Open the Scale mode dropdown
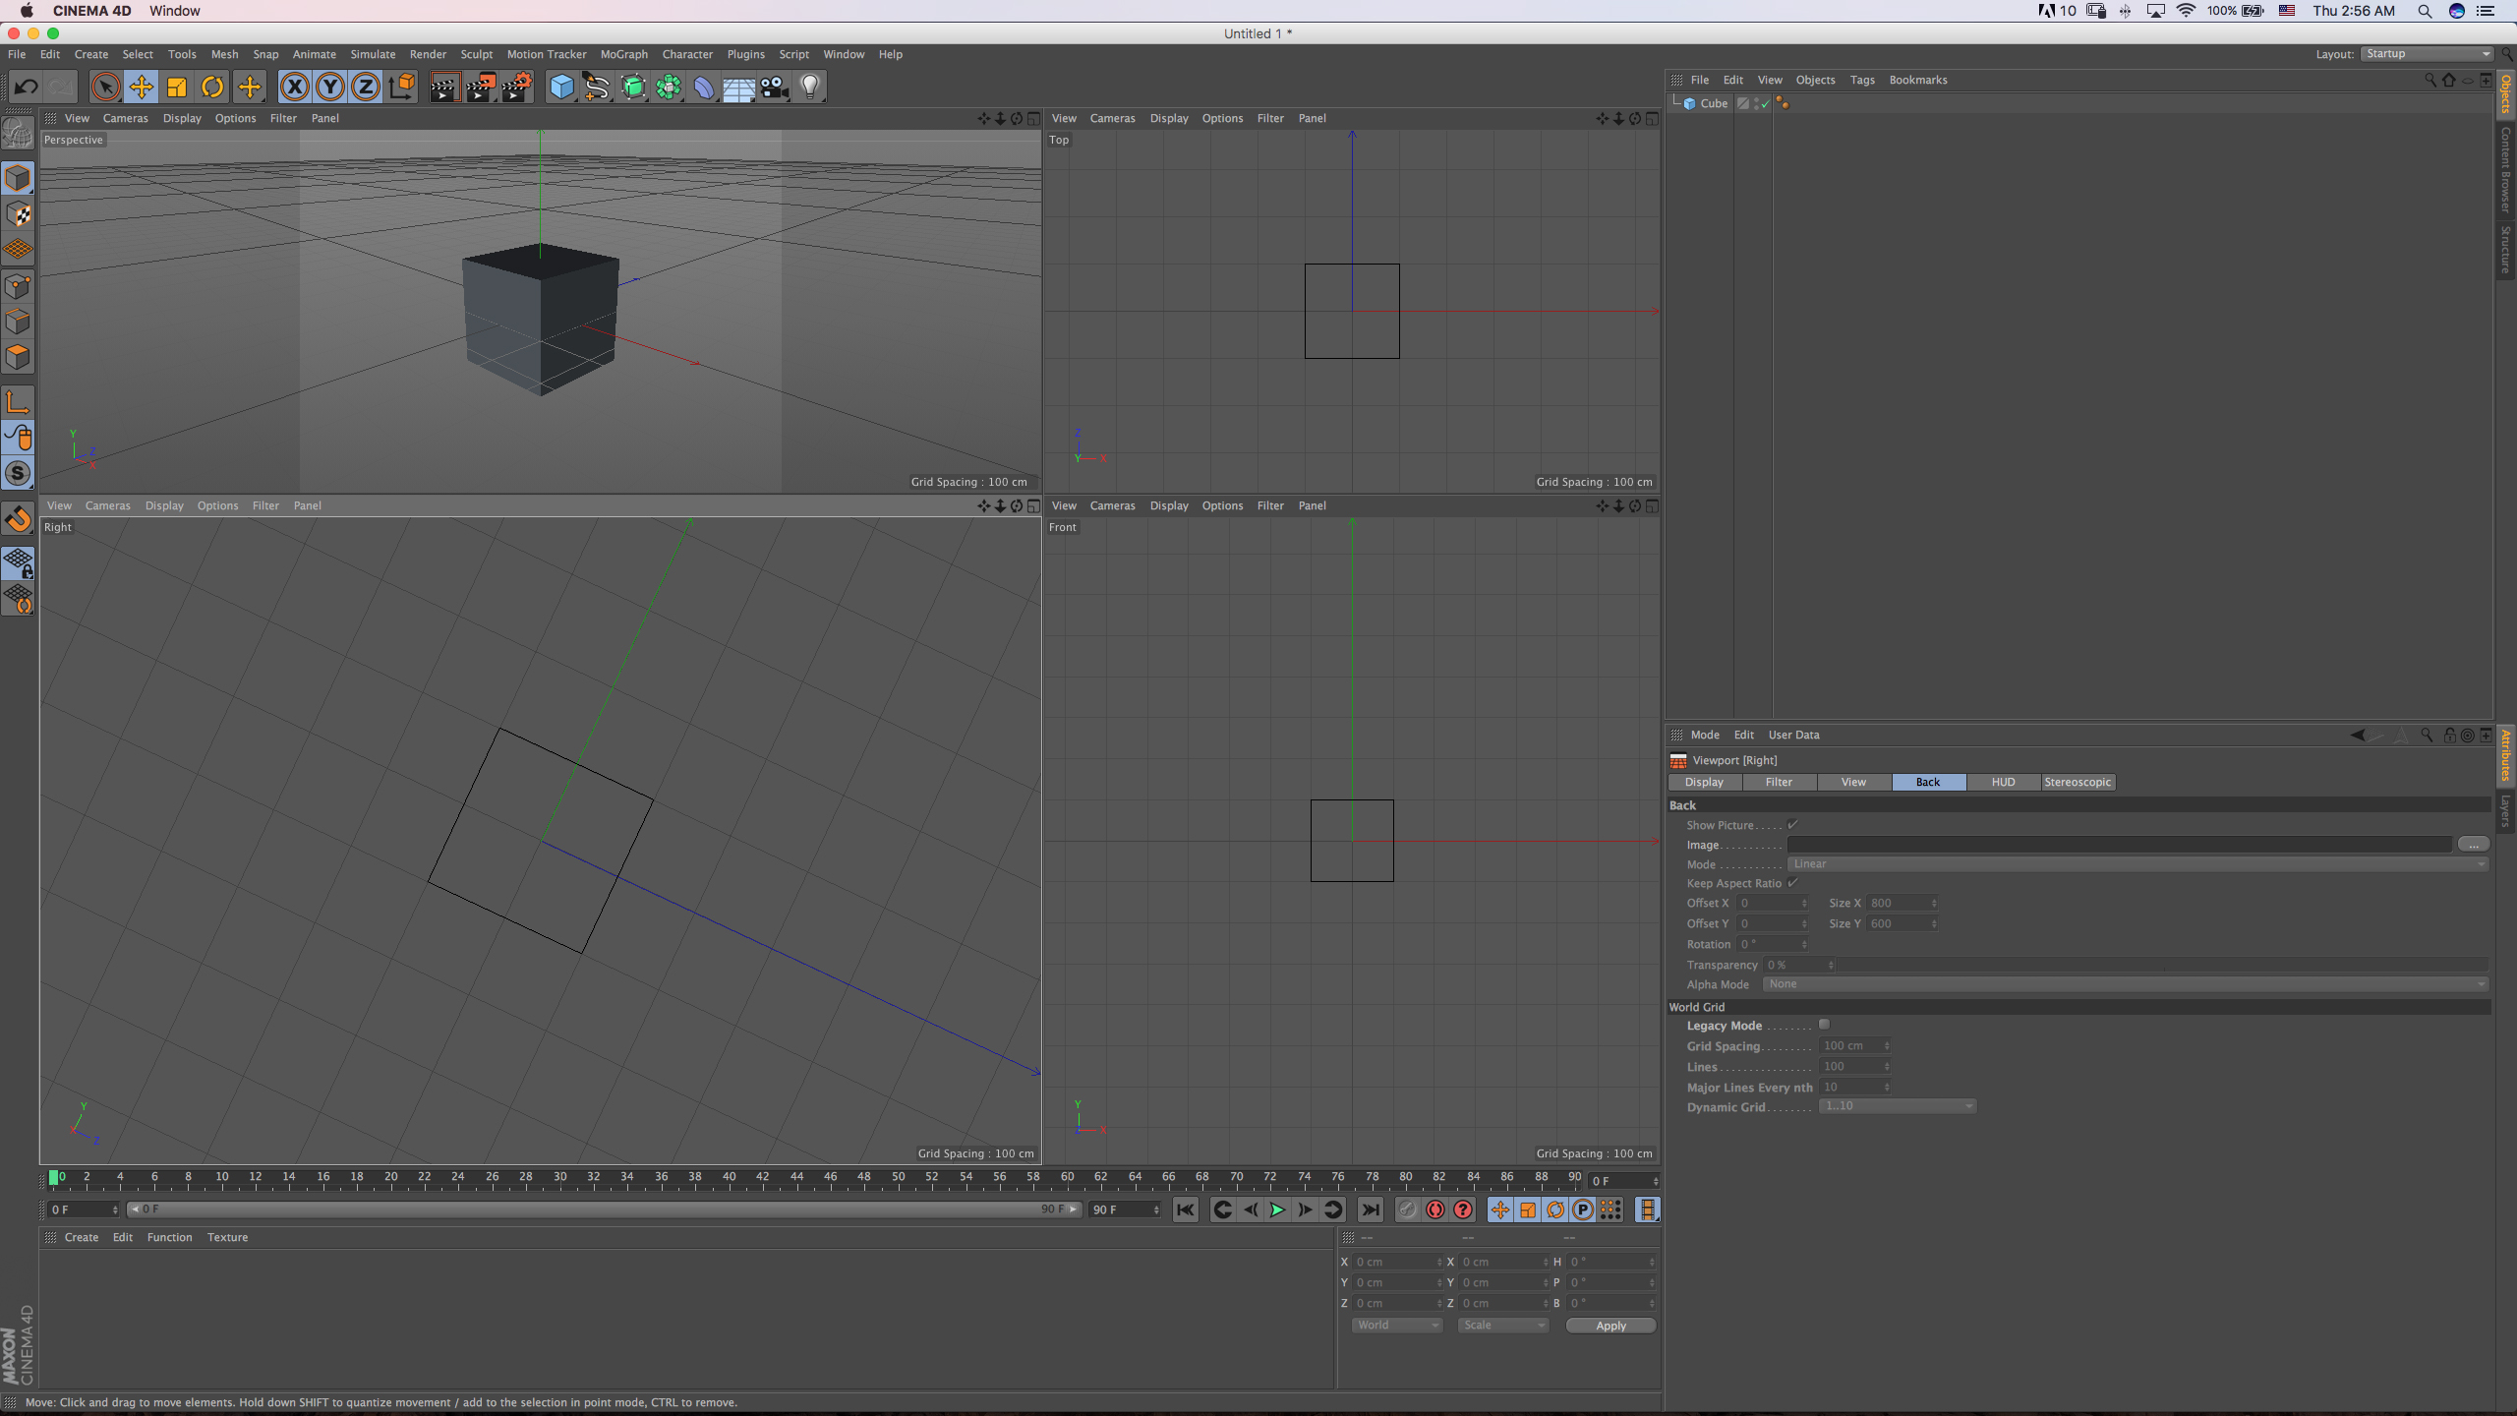This screenshot has height=1416, width=2517. [1503, 1326]
